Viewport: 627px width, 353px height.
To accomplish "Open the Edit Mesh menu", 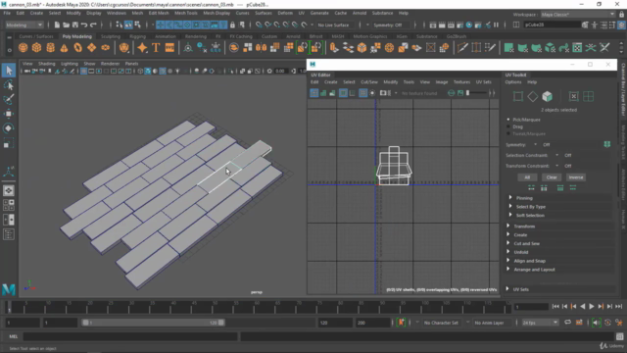I will [159, 13].
